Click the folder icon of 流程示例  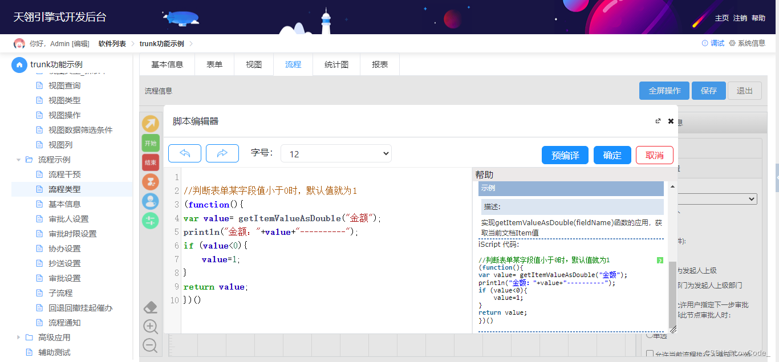29,160
